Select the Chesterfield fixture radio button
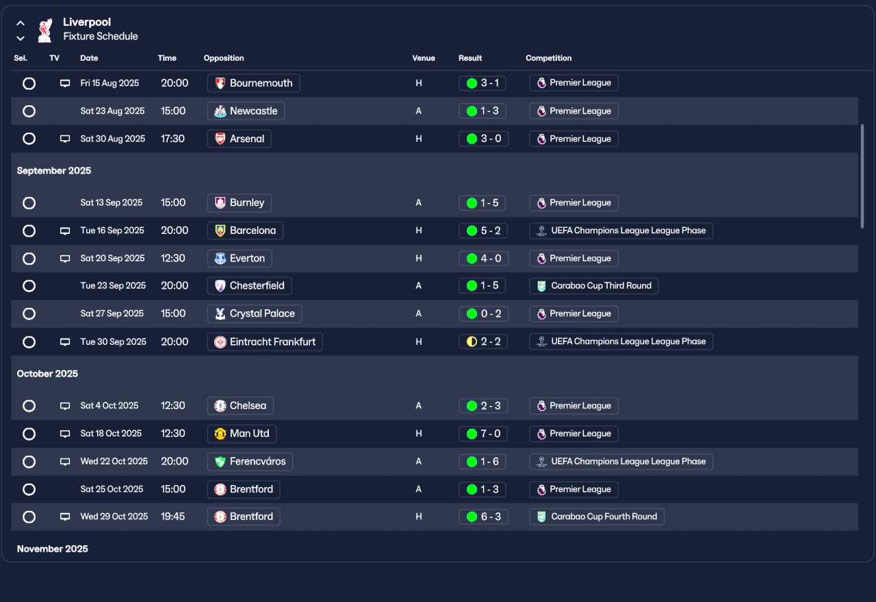This screenshot has width=876, height=602. [29, 286]
